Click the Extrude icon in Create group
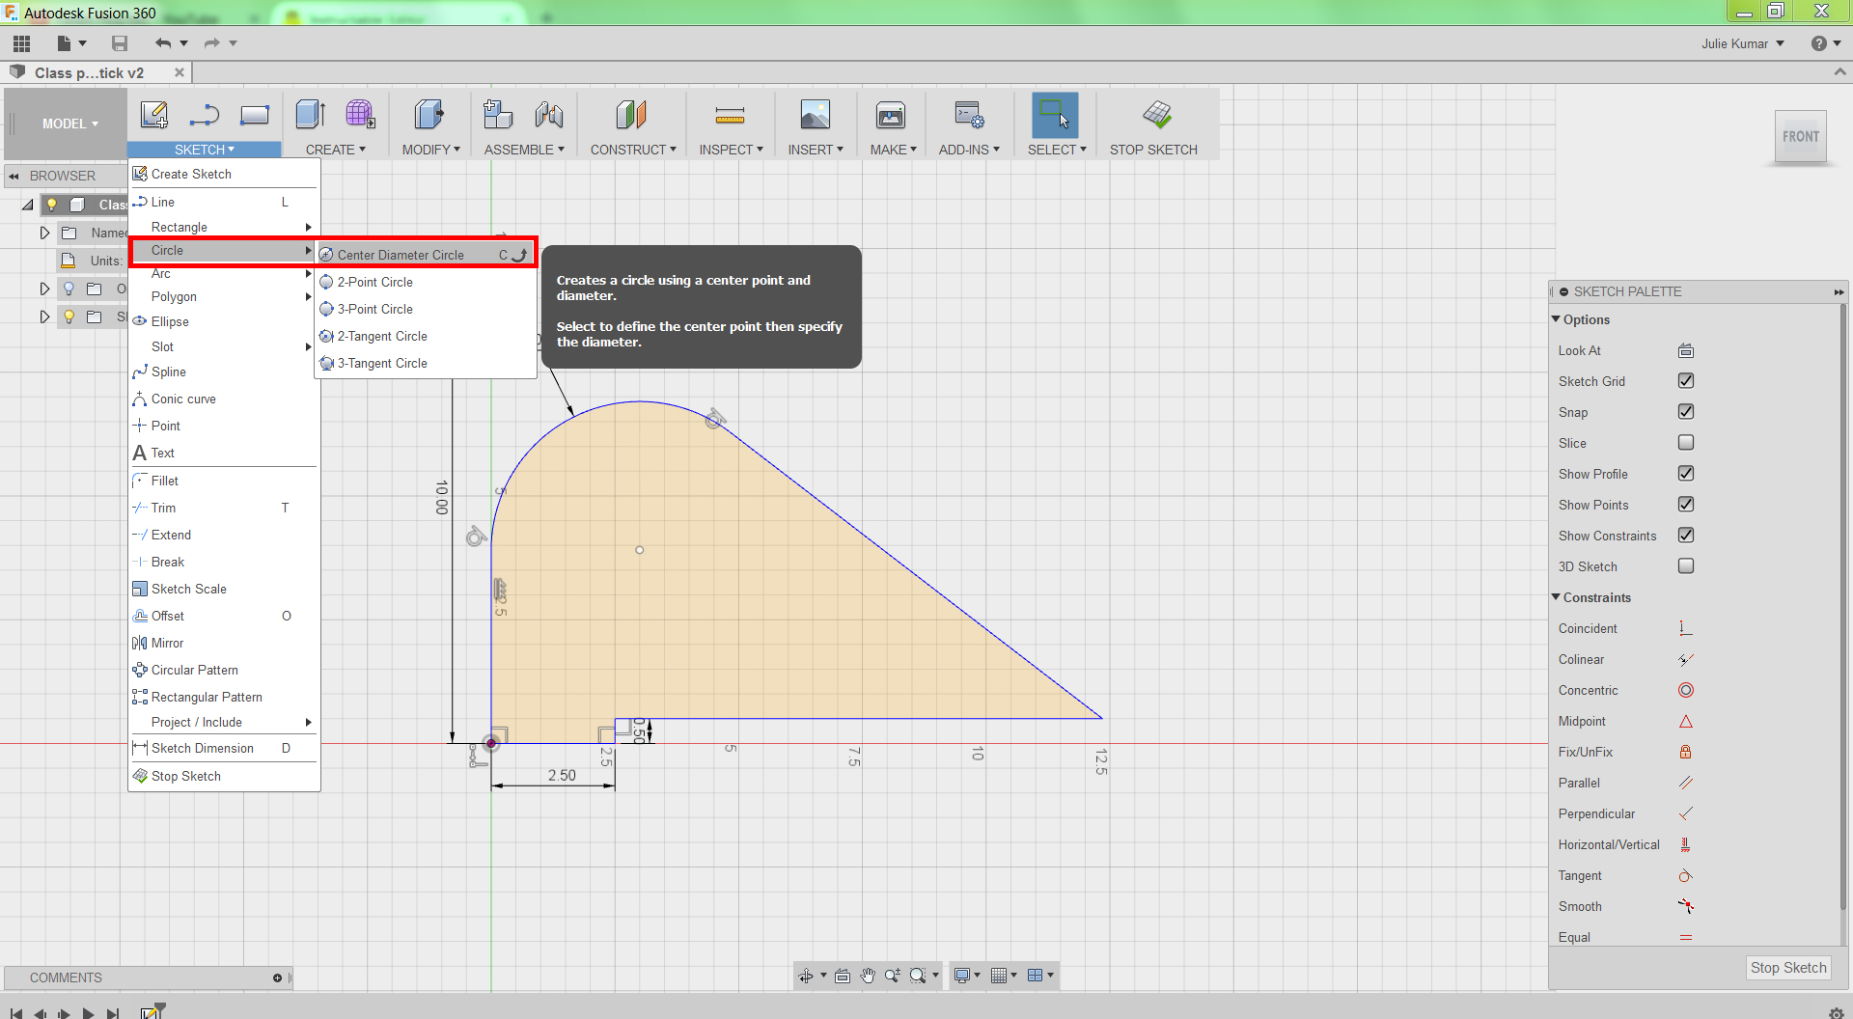 311,115
